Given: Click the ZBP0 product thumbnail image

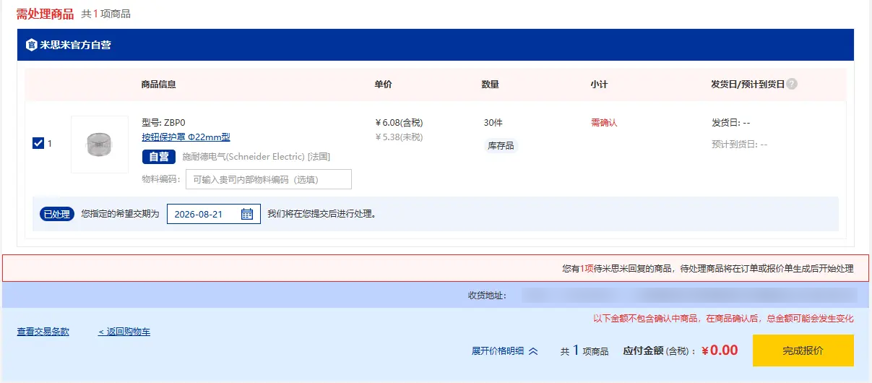Looking at the screenshot, I should point(100,145).
